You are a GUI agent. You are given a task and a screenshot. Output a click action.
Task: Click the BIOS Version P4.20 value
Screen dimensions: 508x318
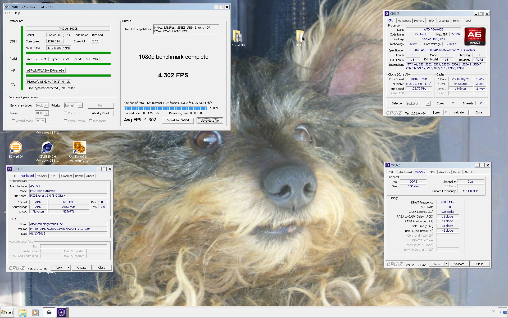pos(69,229)
